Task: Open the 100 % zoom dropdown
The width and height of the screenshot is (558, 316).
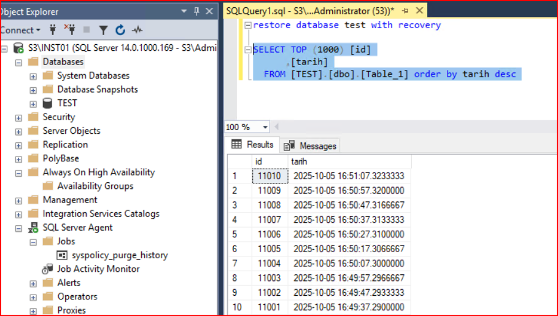Action: coord(265,127)
